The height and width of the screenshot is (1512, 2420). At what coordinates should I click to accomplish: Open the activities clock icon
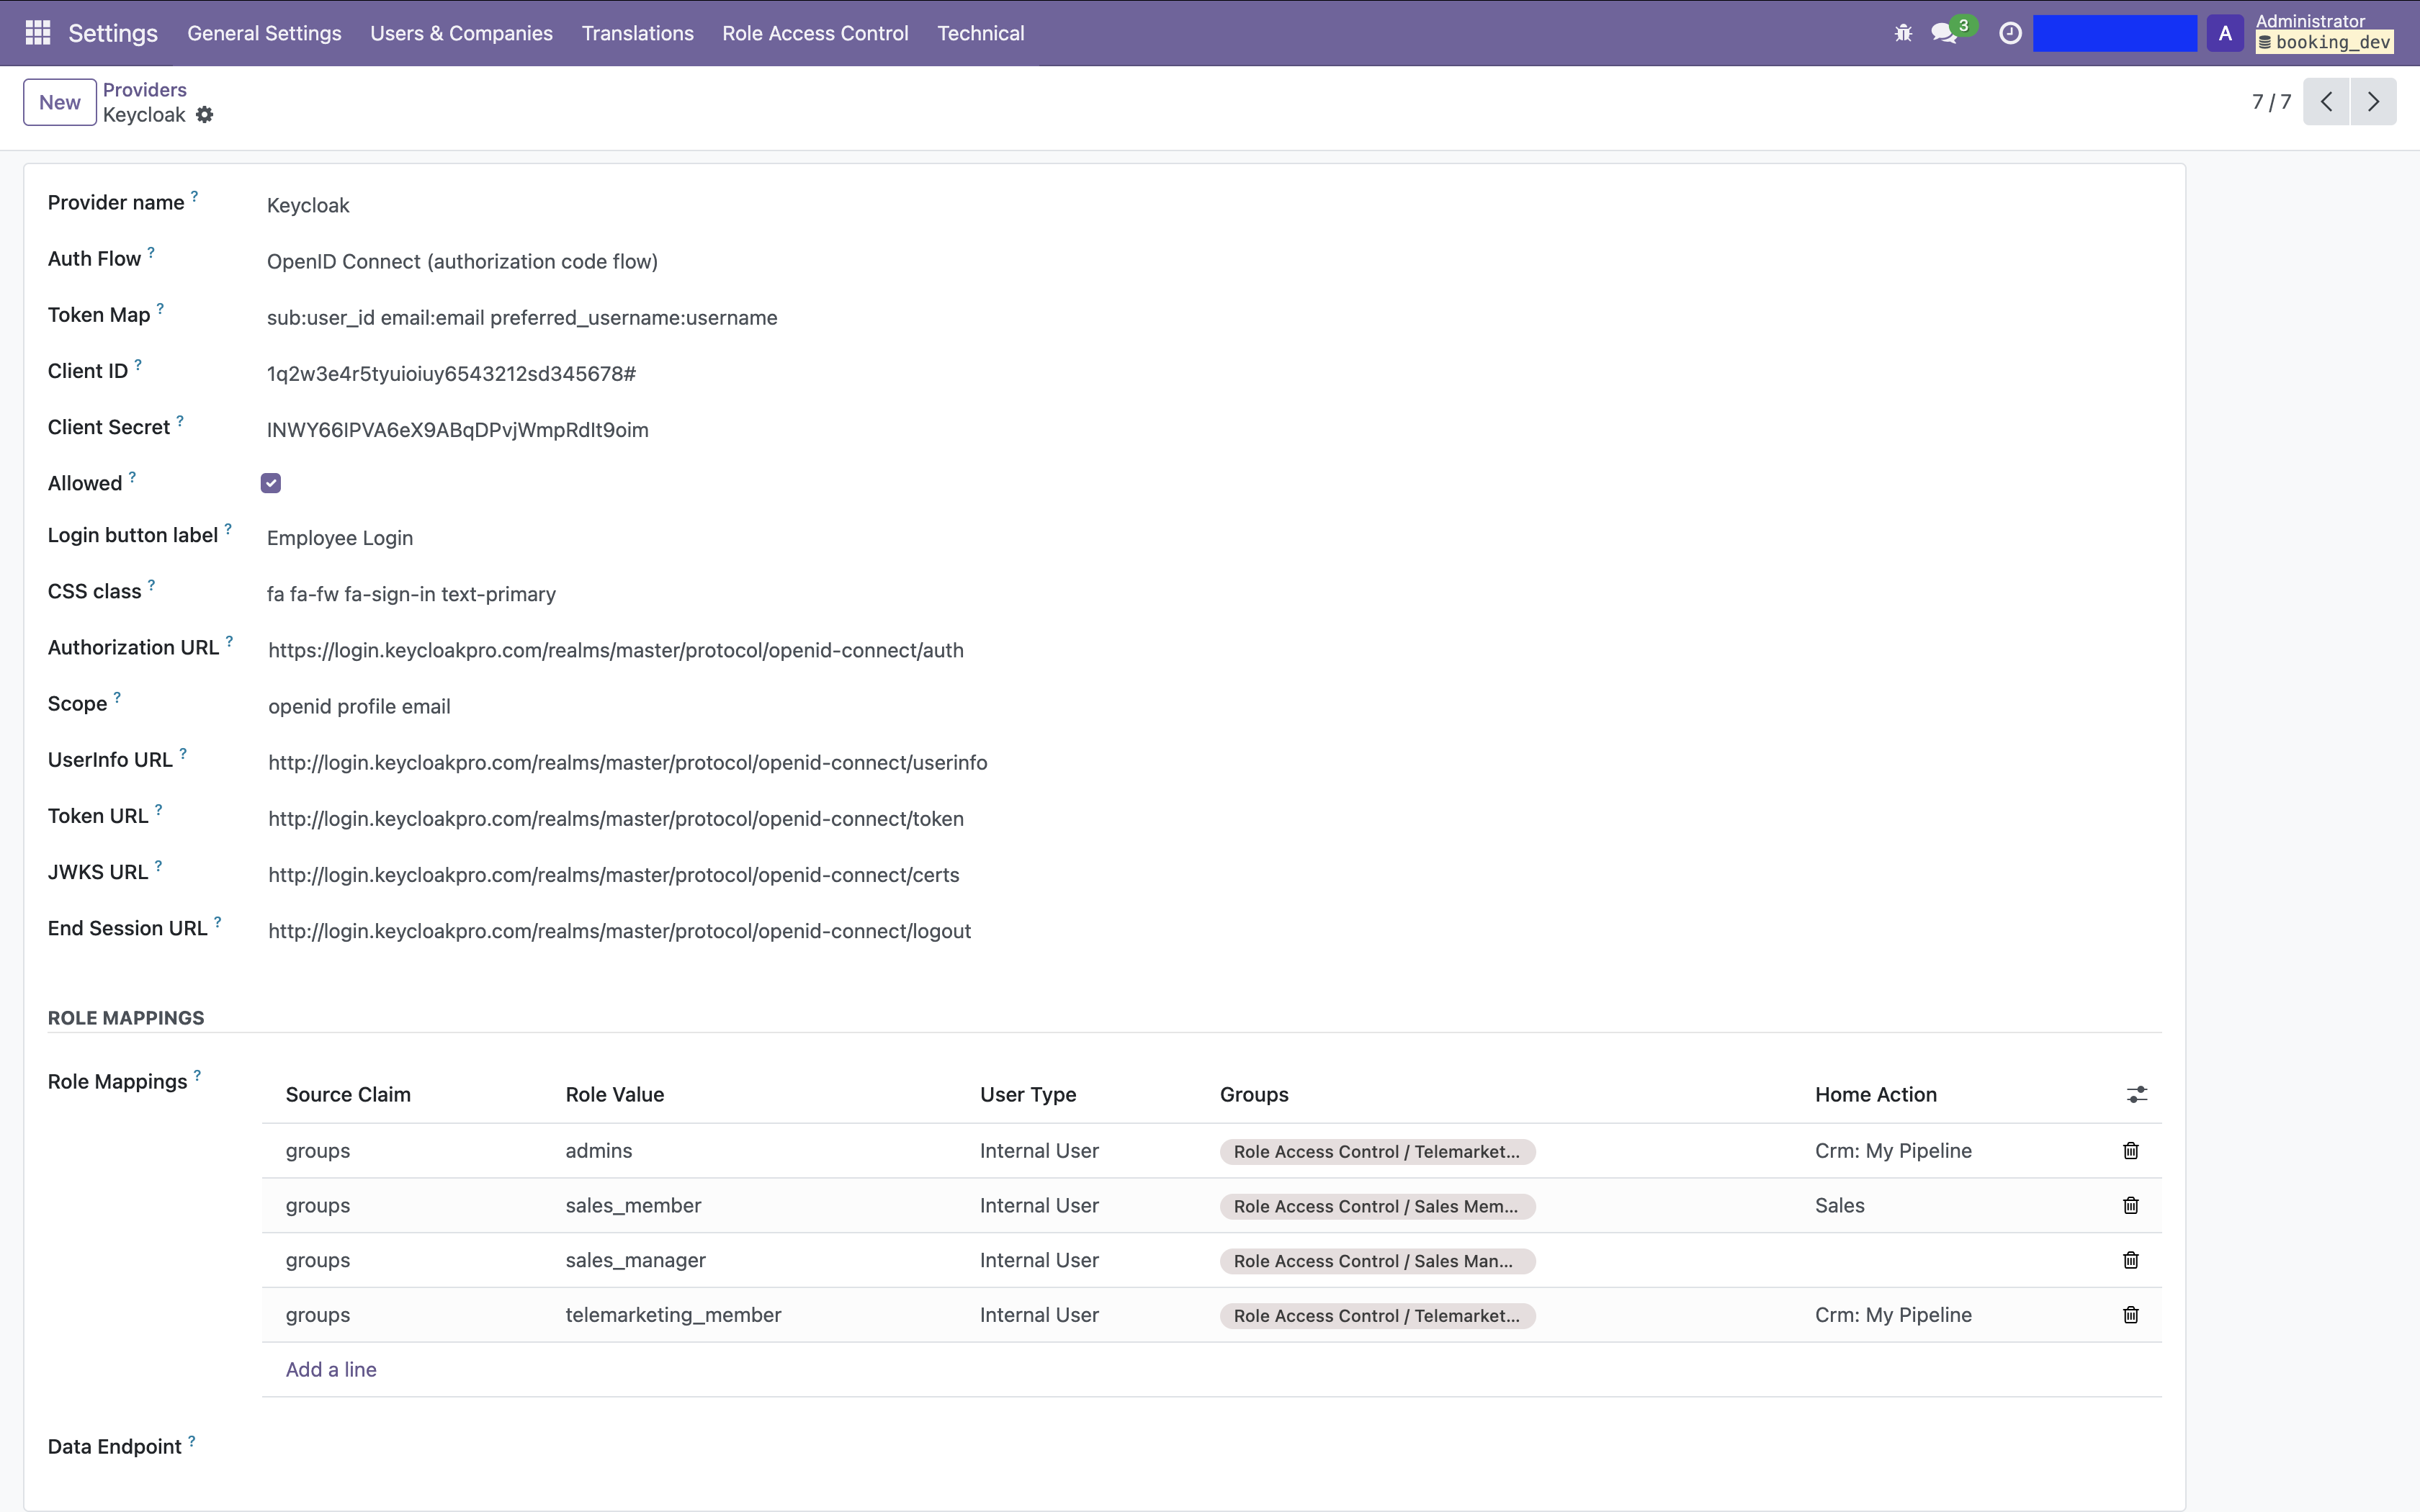[x=2010, y=33]
